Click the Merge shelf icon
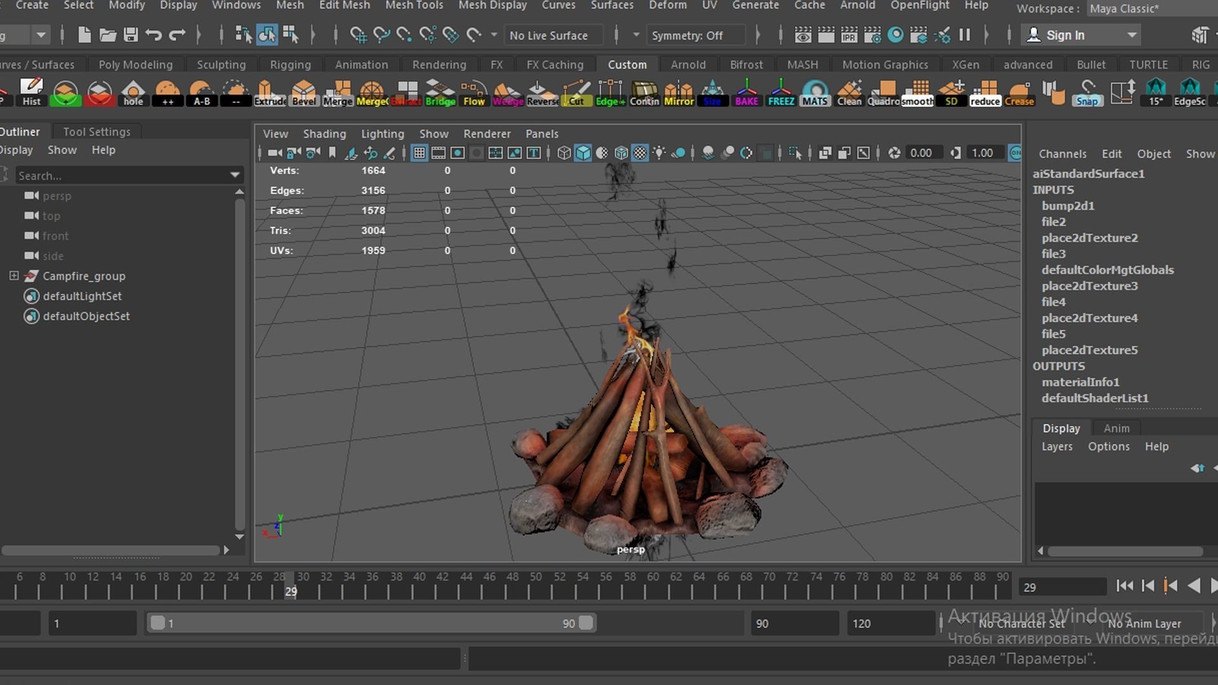Viewport: 1218px width, 685px height. (337, 93)
